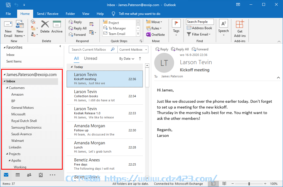The width and height of the screenshot is (283, 187).
Task: Click Get Add-ins
Action: coord(240,29)
